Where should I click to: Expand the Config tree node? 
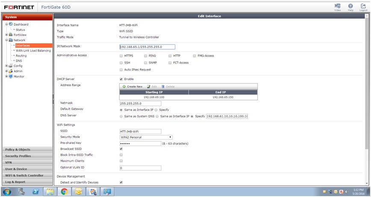coord(7,66)
